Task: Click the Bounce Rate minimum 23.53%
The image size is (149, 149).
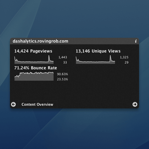Action: tap(62, 79)
